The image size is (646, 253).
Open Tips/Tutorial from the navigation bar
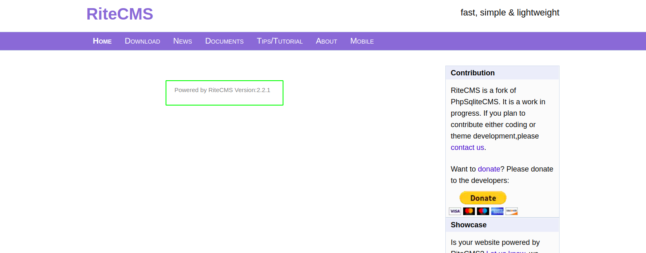[280, 41]
